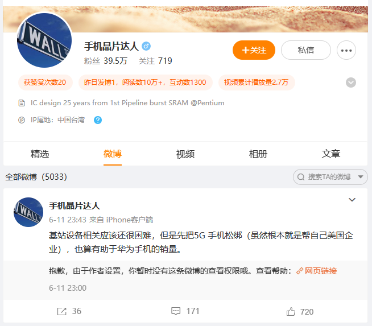
Task: Click the bio document icon
Action: point(22,103)
